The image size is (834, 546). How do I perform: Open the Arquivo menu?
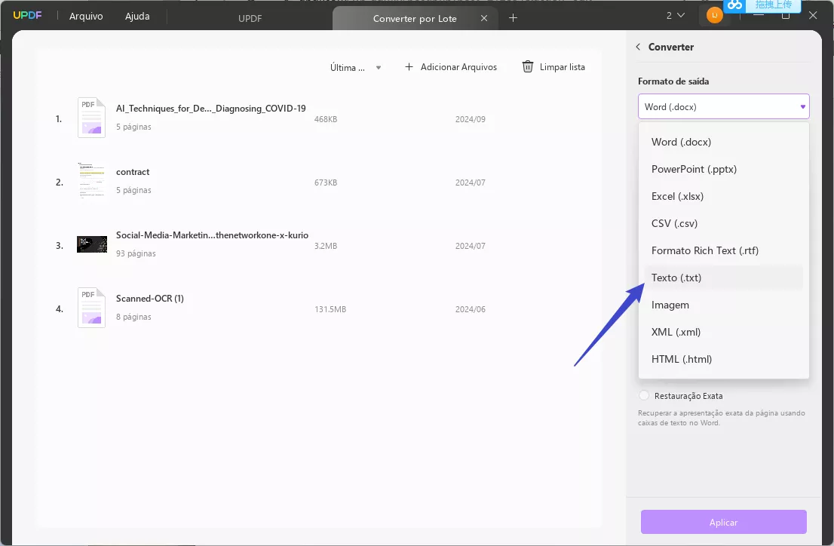pyautogui.click(x=85, y=15)
